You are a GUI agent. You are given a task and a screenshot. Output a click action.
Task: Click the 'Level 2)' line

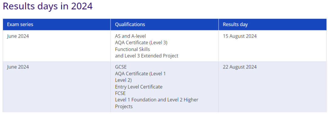coord(123,80)
